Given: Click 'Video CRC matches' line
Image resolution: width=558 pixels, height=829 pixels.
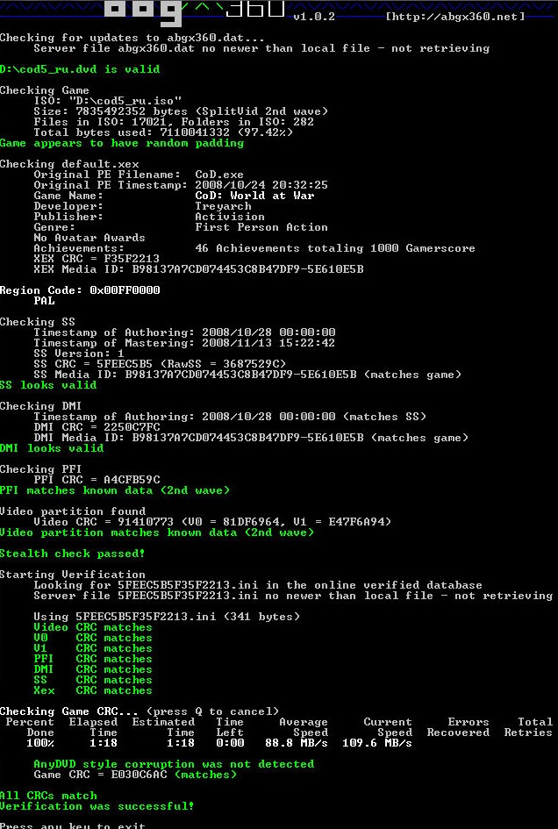Looking at the screenshot, I should click(x=92, y=627).
